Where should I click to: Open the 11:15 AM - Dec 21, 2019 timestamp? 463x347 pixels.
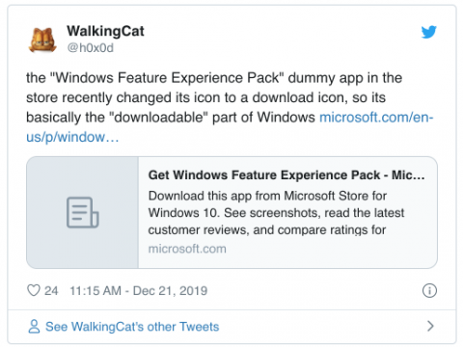click(x=139, y=291)
